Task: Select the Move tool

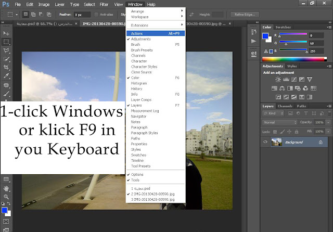Action: [x=6, y=33]
